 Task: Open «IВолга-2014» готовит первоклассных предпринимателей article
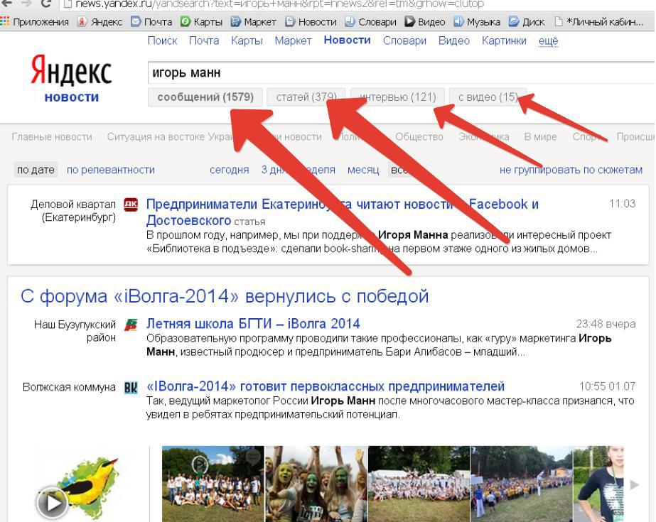326,386
